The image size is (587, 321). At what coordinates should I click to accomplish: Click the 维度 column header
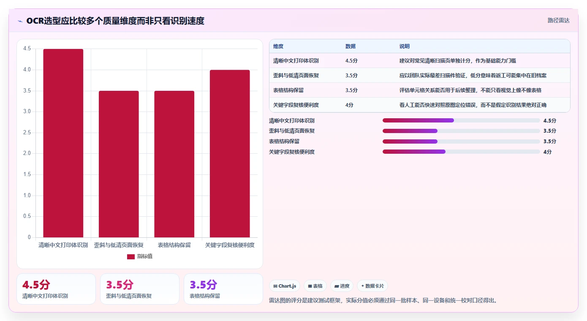(278, 46)
